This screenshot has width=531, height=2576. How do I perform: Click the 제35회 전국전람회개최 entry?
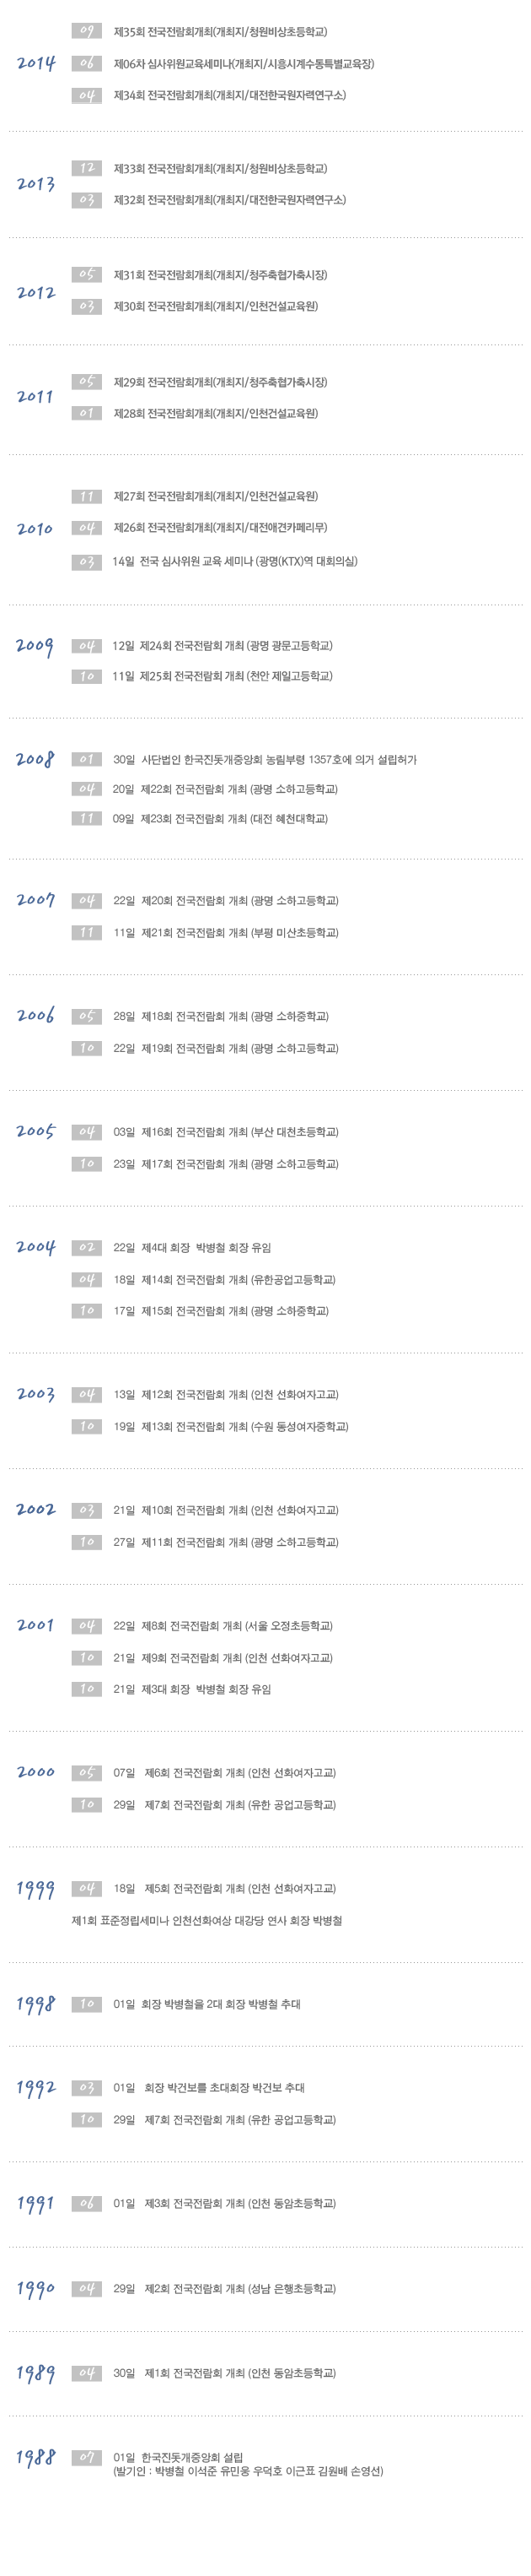221,32
